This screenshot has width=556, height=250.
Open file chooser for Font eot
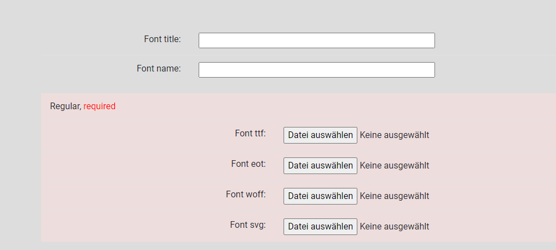(320, 166)
